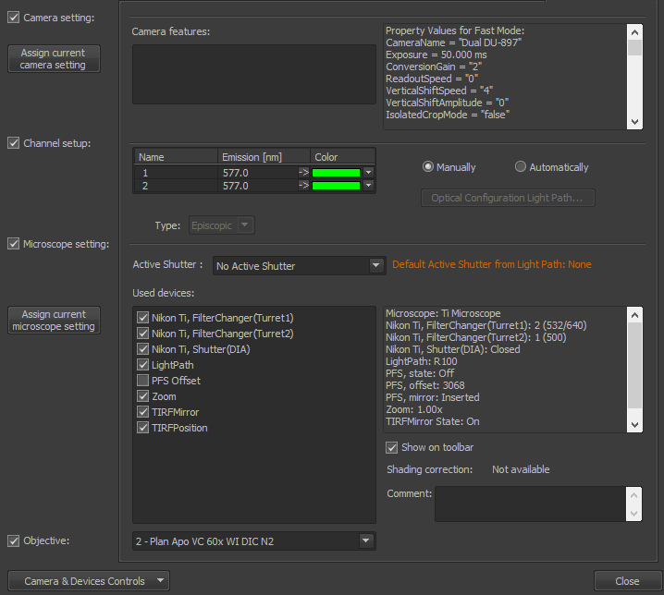Uncheck the LightPath device
This screenshot has height=595, width=664.
[142, 364]
